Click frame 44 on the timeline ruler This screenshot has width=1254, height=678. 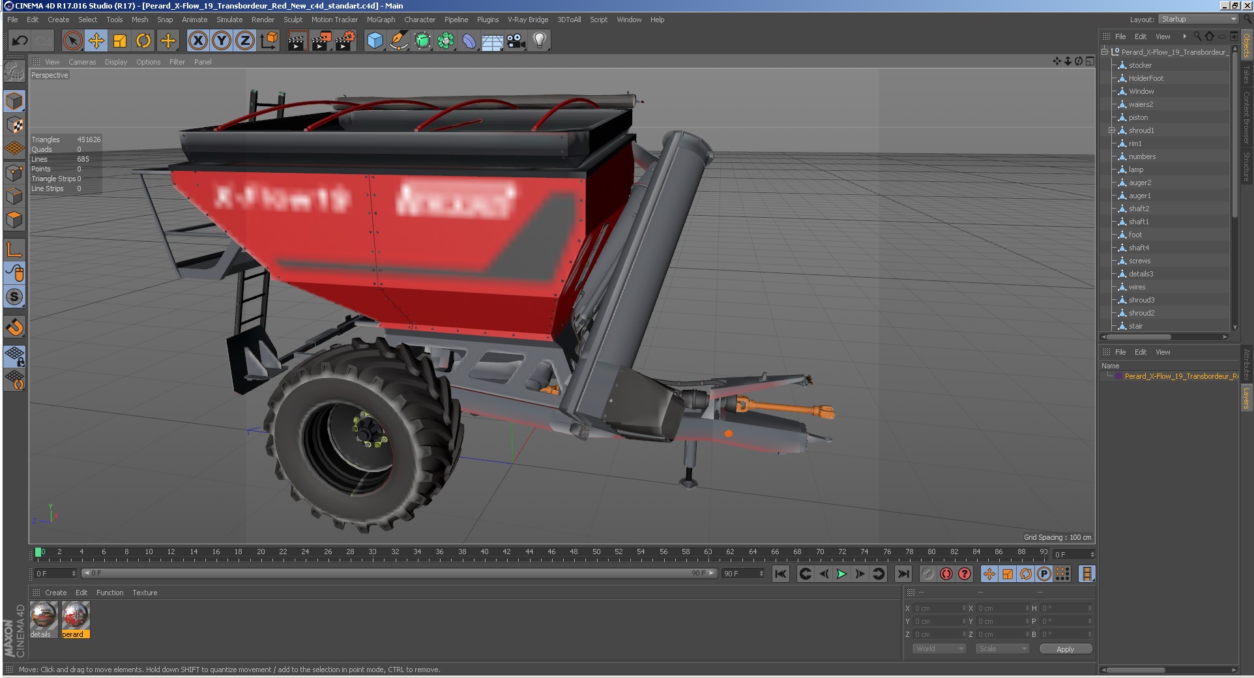pyautogui.click(x=529, y=552)
